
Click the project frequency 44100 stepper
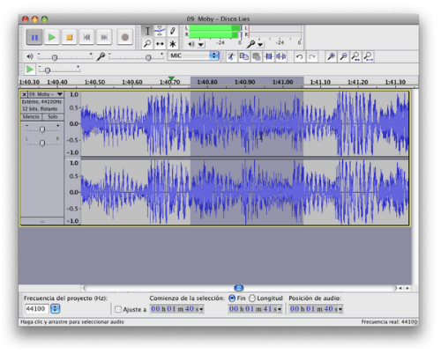[56, 308]
